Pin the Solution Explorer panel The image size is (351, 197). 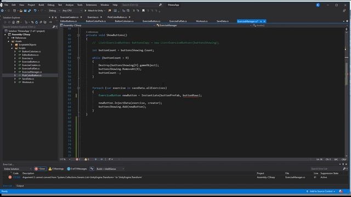pyautogui.click(x=53, y=18)
